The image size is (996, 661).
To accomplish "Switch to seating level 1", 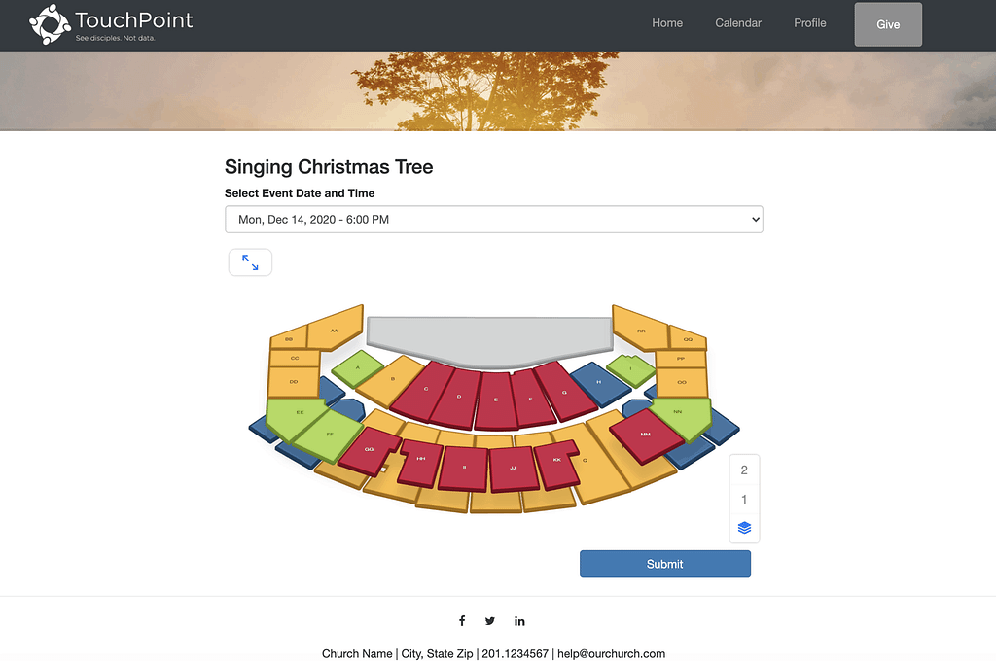I will tap(744, 499).
